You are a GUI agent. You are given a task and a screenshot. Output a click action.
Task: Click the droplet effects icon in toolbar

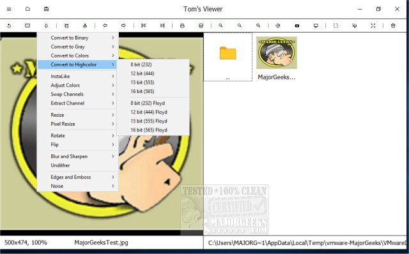(x=46, y=26)
